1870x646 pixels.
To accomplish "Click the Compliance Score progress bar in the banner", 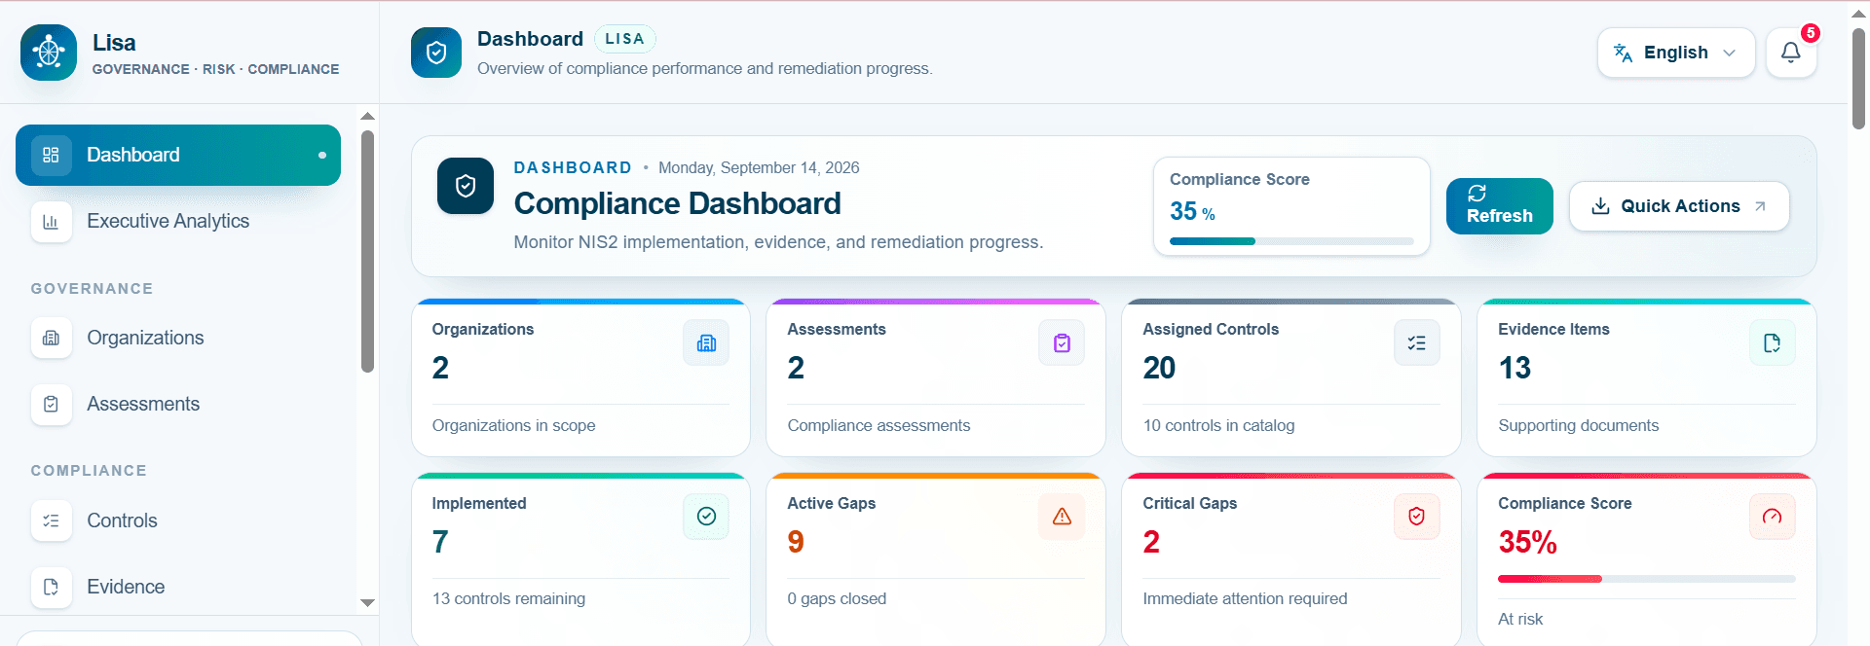I will [1291, 241].
